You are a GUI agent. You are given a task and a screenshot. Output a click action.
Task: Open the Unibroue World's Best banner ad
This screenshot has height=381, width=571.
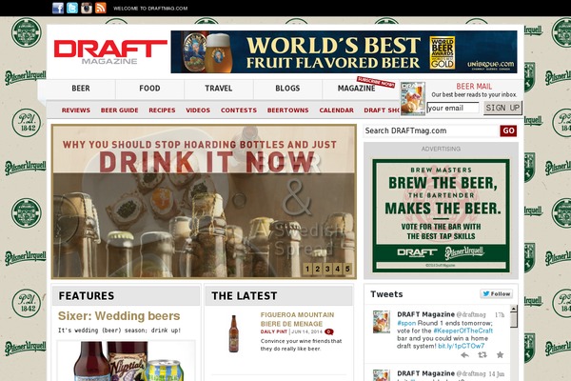click(344, 51)
